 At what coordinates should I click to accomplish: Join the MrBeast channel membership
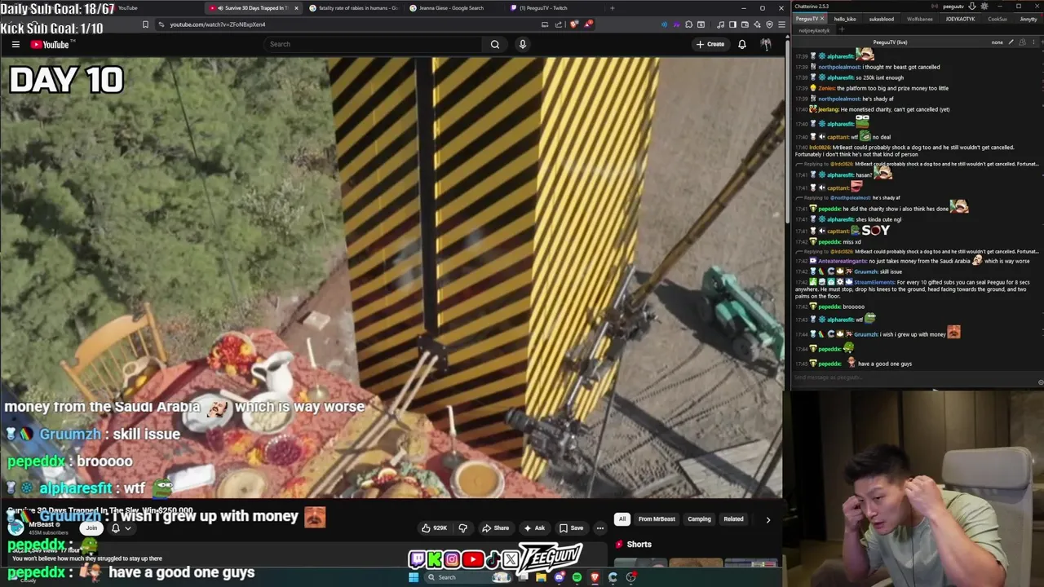pyautogui.click(x=91, y=528)
